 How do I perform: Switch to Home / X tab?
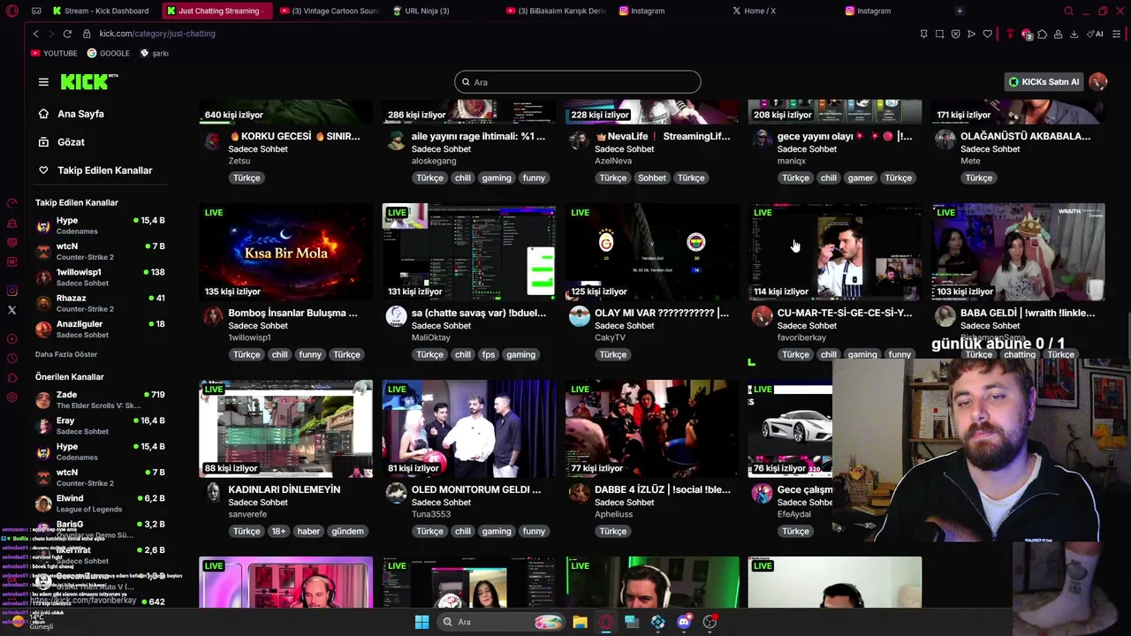point(759,11)
